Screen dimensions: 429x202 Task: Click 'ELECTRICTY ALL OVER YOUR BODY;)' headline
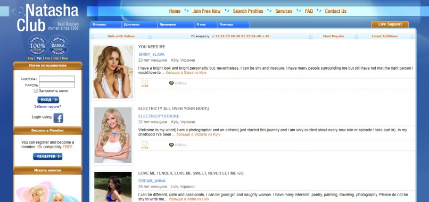174,108
